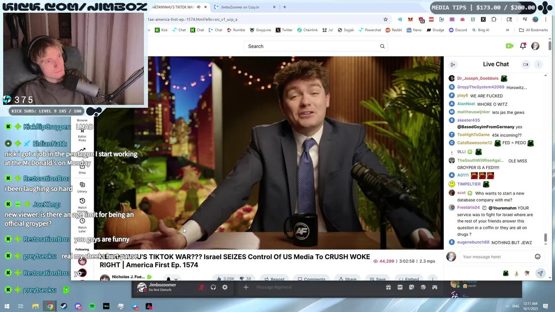
Task: Expand bell notification dropdown near channel name
Action: tap(176, 279)
